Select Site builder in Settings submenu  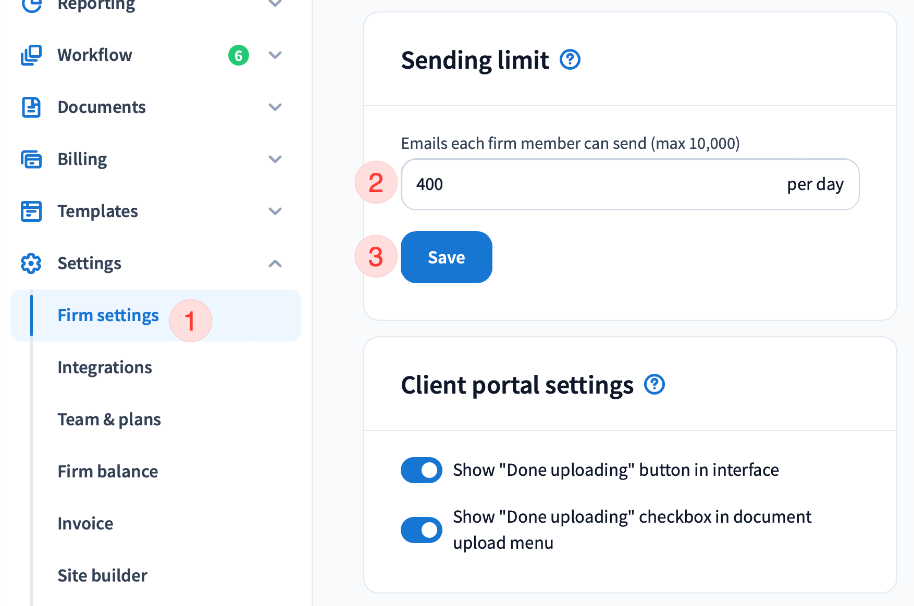click(102, 576)
